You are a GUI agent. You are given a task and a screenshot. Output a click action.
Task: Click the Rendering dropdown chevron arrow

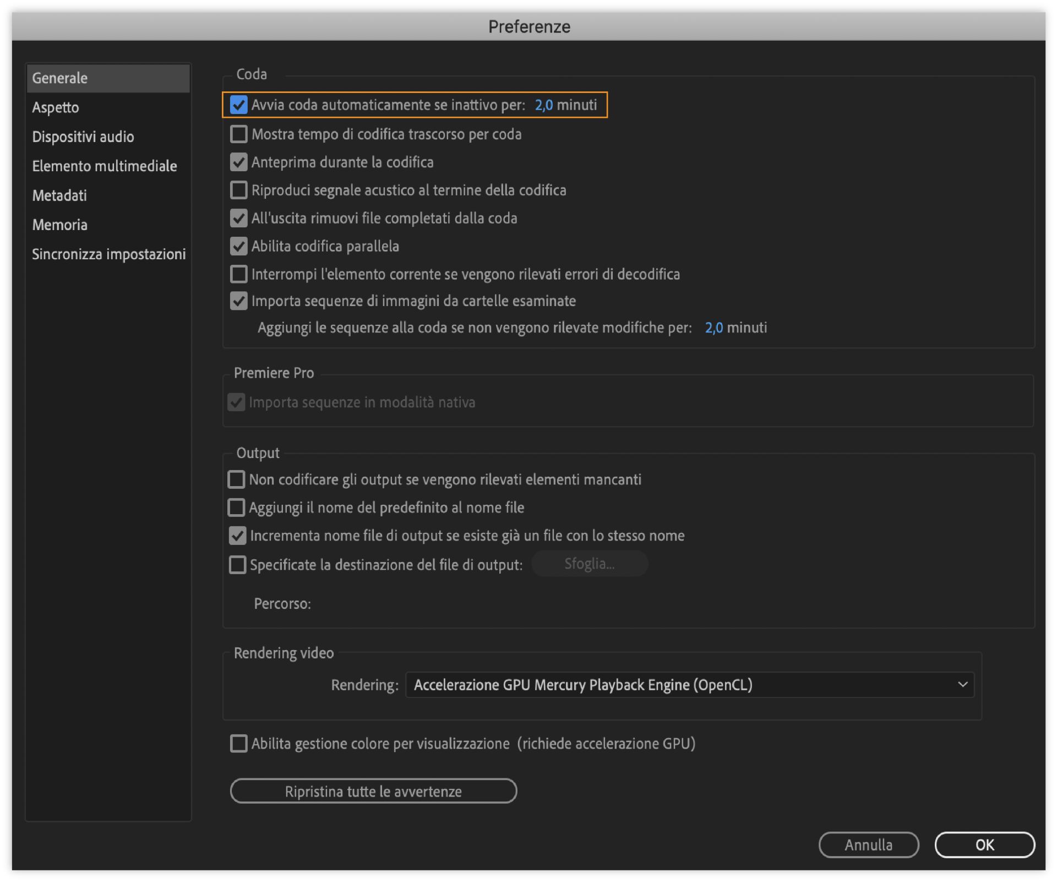click(x=962, y=685)
